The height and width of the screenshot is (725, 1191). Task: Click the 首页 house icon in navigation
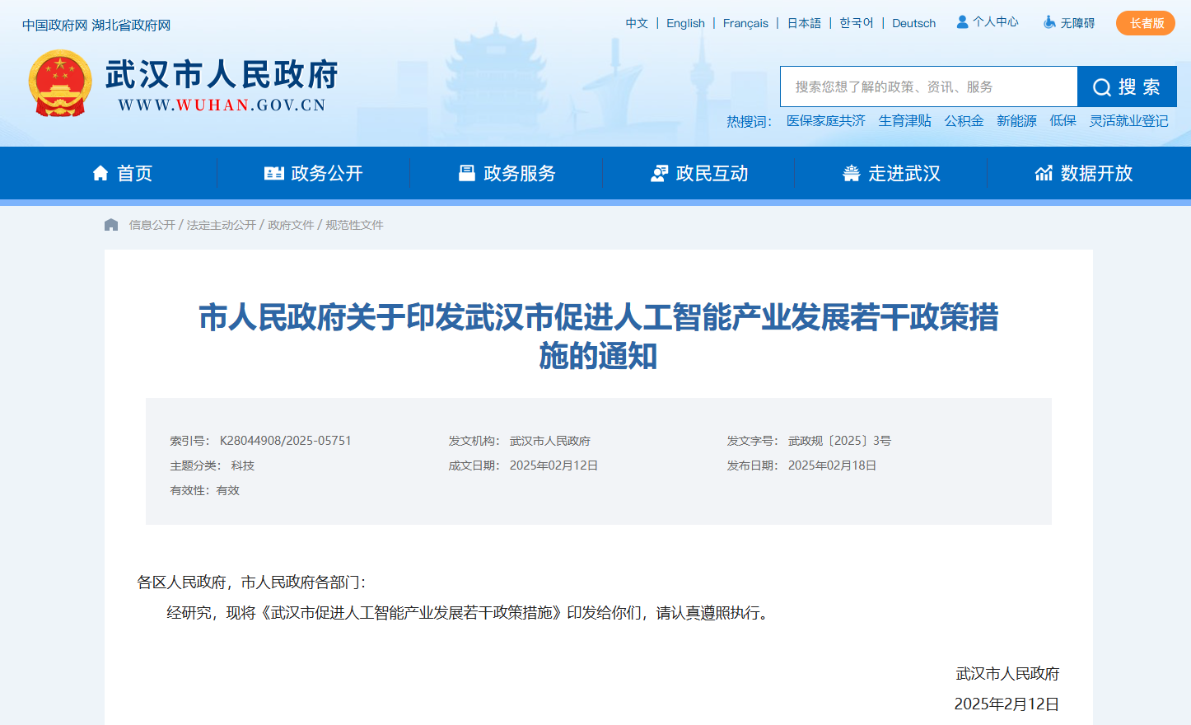[x=100, y=173]
